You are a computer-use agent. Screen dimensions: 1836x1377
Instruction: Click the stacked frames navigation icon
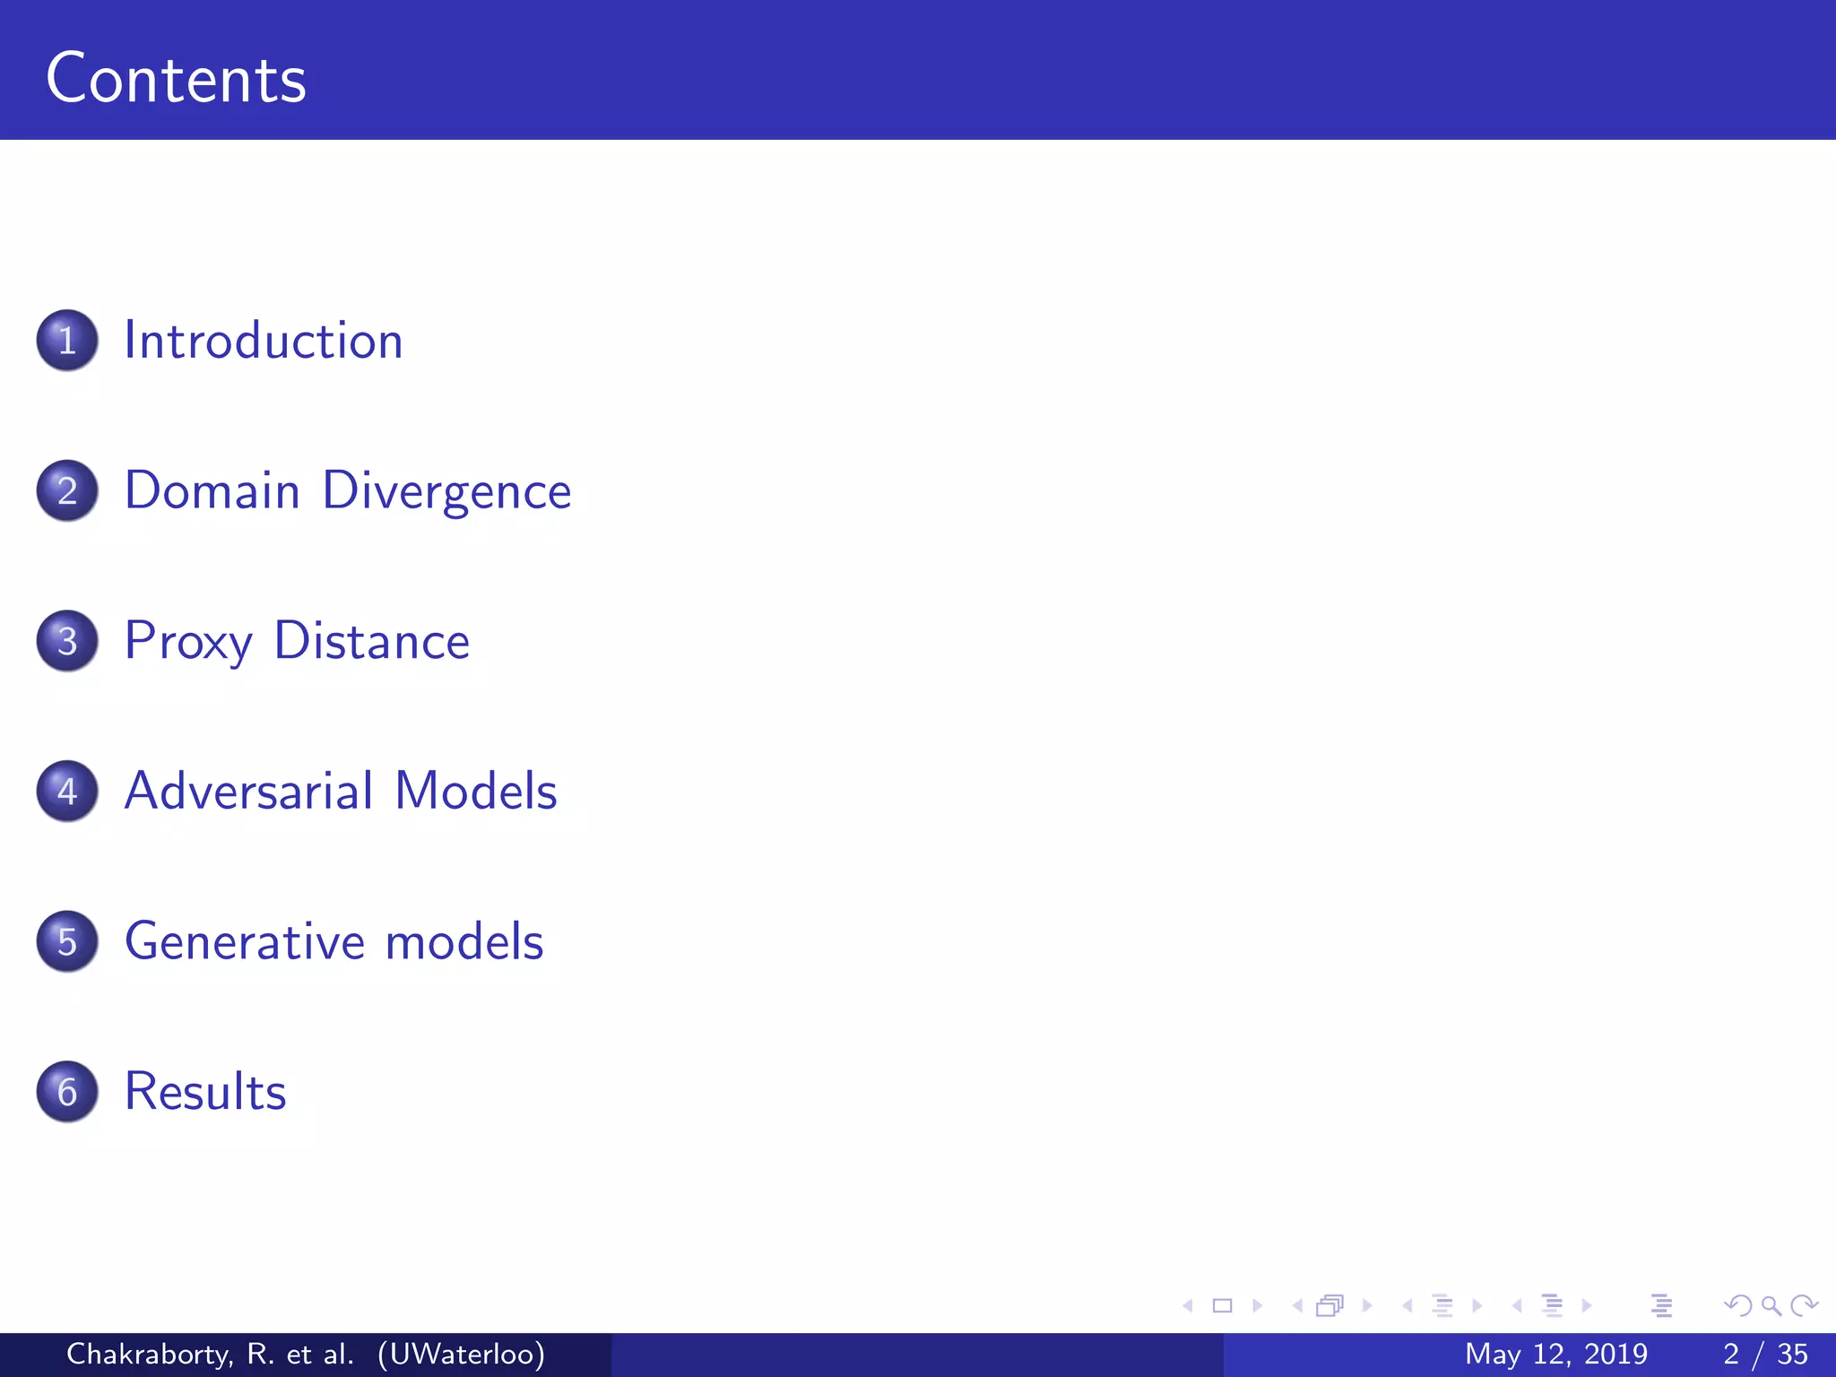coord(1330,1306)
